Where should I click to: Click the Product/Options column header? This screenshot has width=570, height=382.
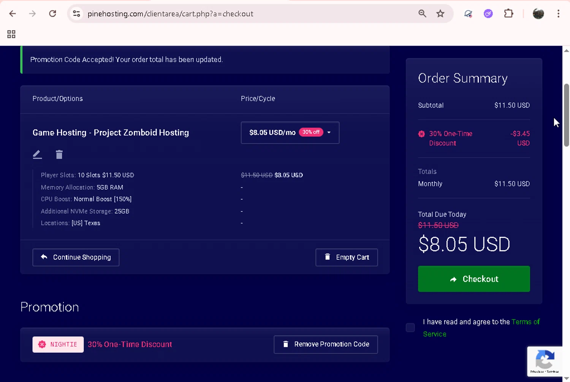pos(58,99)
